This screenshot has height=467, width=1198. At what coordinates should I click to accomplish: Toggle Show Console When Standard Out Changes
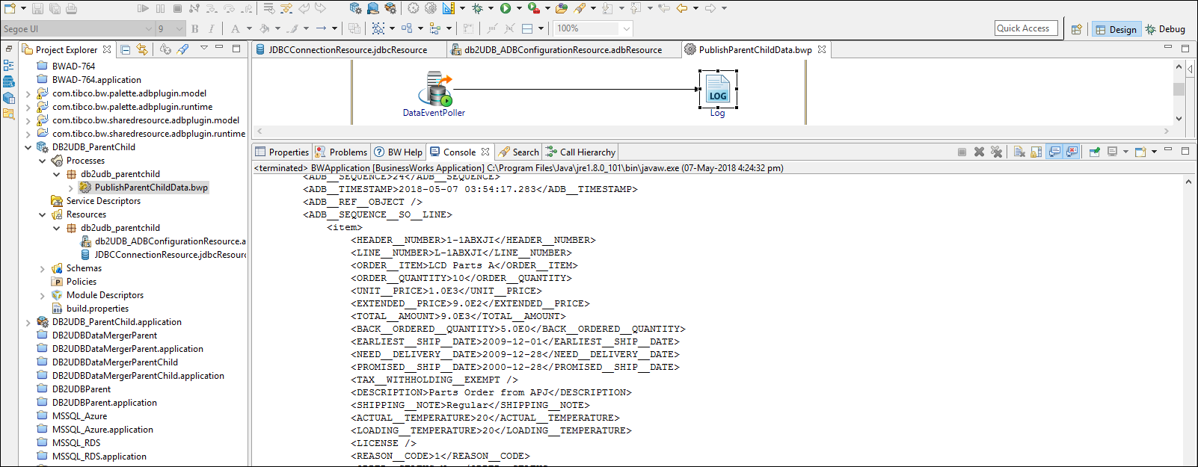(x=1054, y=152)
